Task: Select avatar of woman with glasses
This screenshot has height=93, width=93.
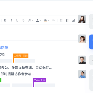Action: click(x=82, y=39)
